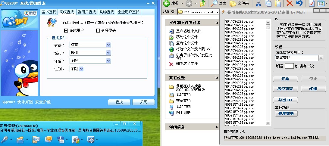Switch to 高级查找 tab
The image size is (329, 146).
point(67,12)
